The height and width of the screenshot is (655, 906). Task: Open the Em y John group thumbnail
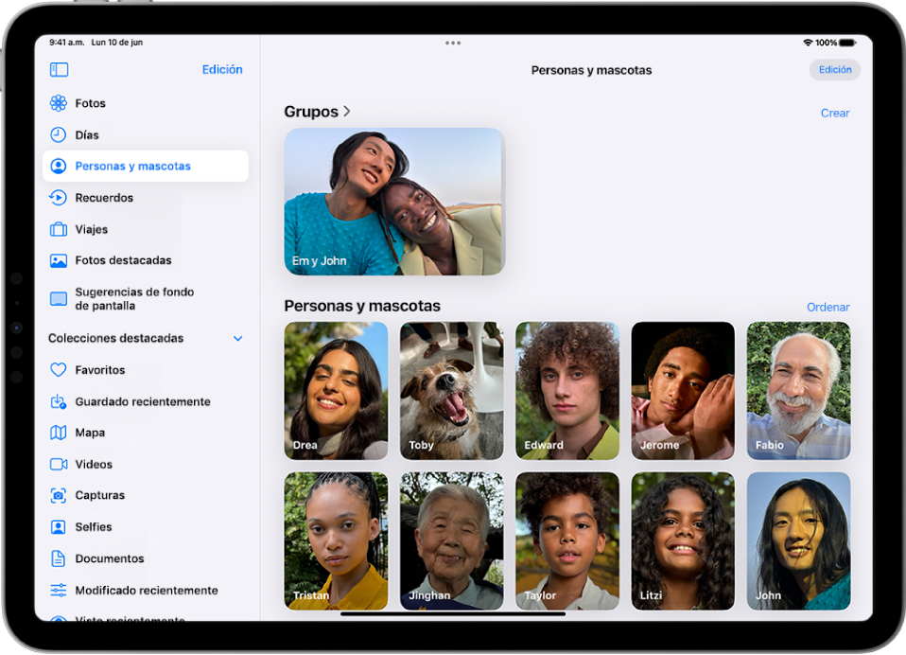click(393, 201)
